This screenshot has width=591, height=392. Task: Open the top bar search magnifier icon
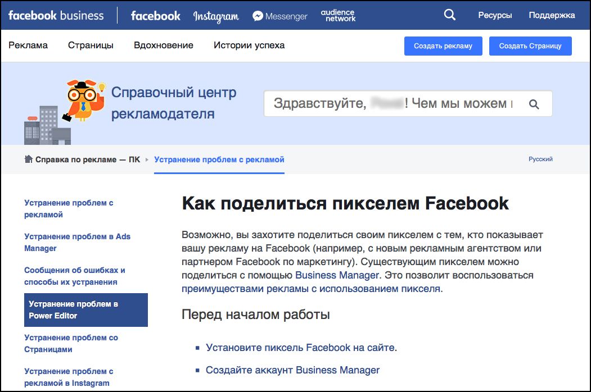click(x=449, y=15)
